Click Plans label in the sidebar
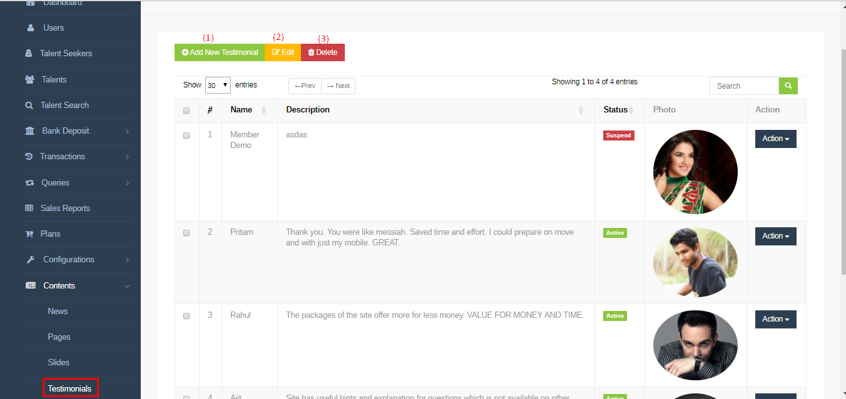The image size is (846, 399). click(x=51, y=234)
